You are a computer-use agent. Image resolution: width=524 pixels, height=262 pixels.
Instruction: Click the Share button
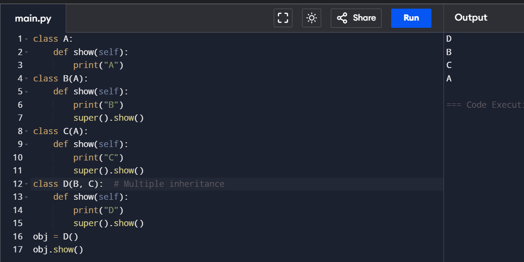[x=356, y=18]
